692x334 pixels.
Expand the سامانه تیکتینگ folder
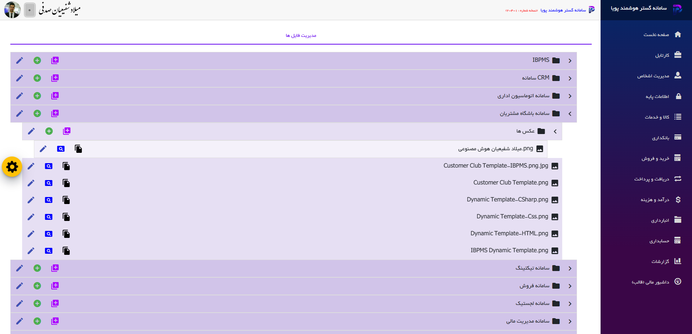pos(570,268)
